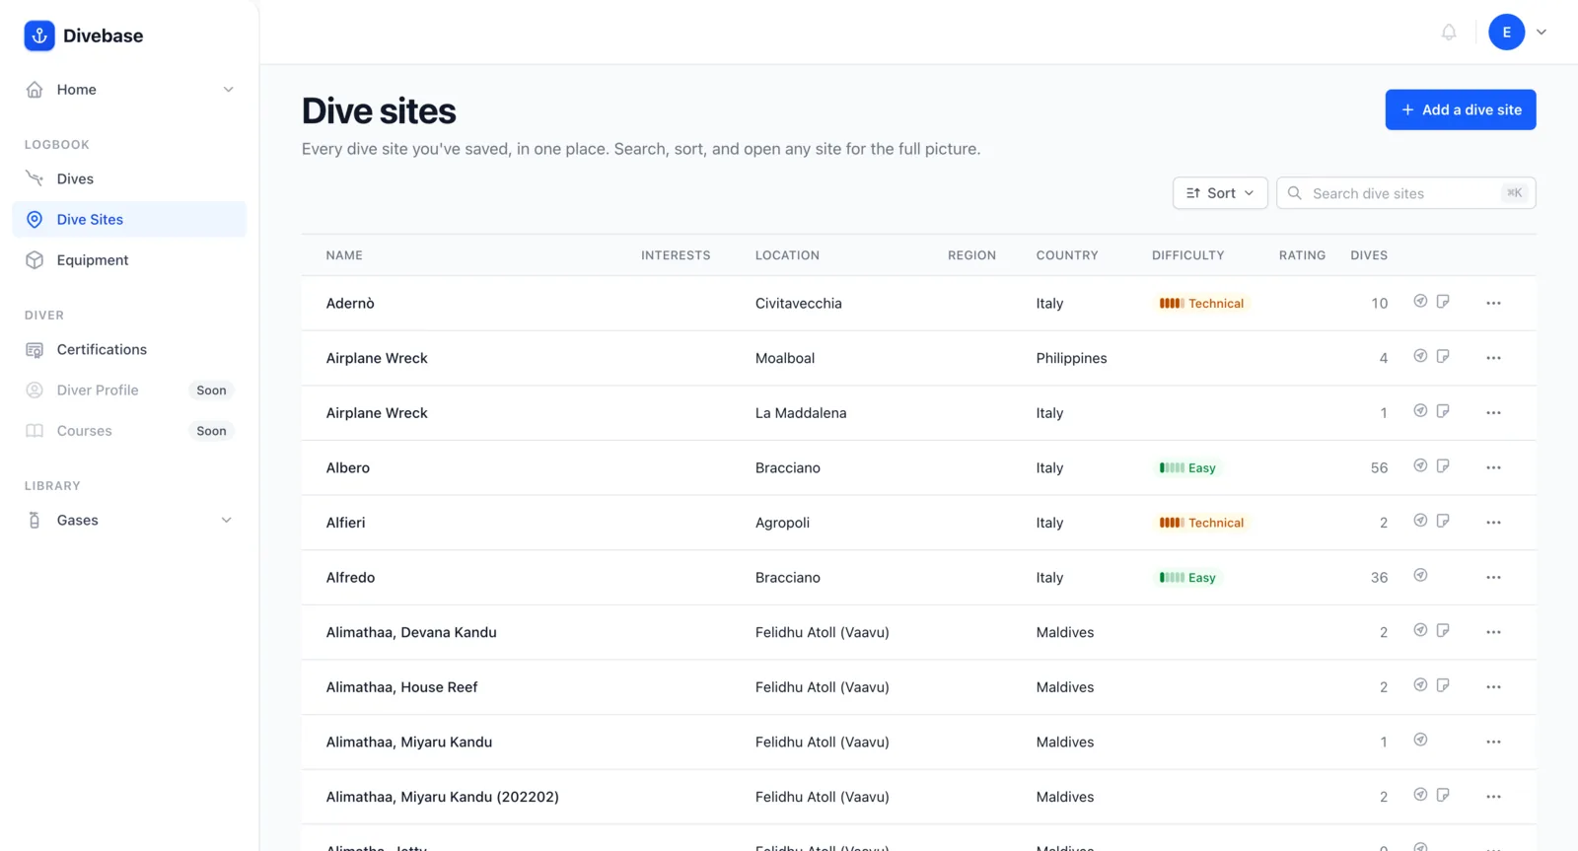Open the user account dropdown arrow
Image resolution: width=1578 pixels, height=851 pixels.
(x=1542, y=33)
